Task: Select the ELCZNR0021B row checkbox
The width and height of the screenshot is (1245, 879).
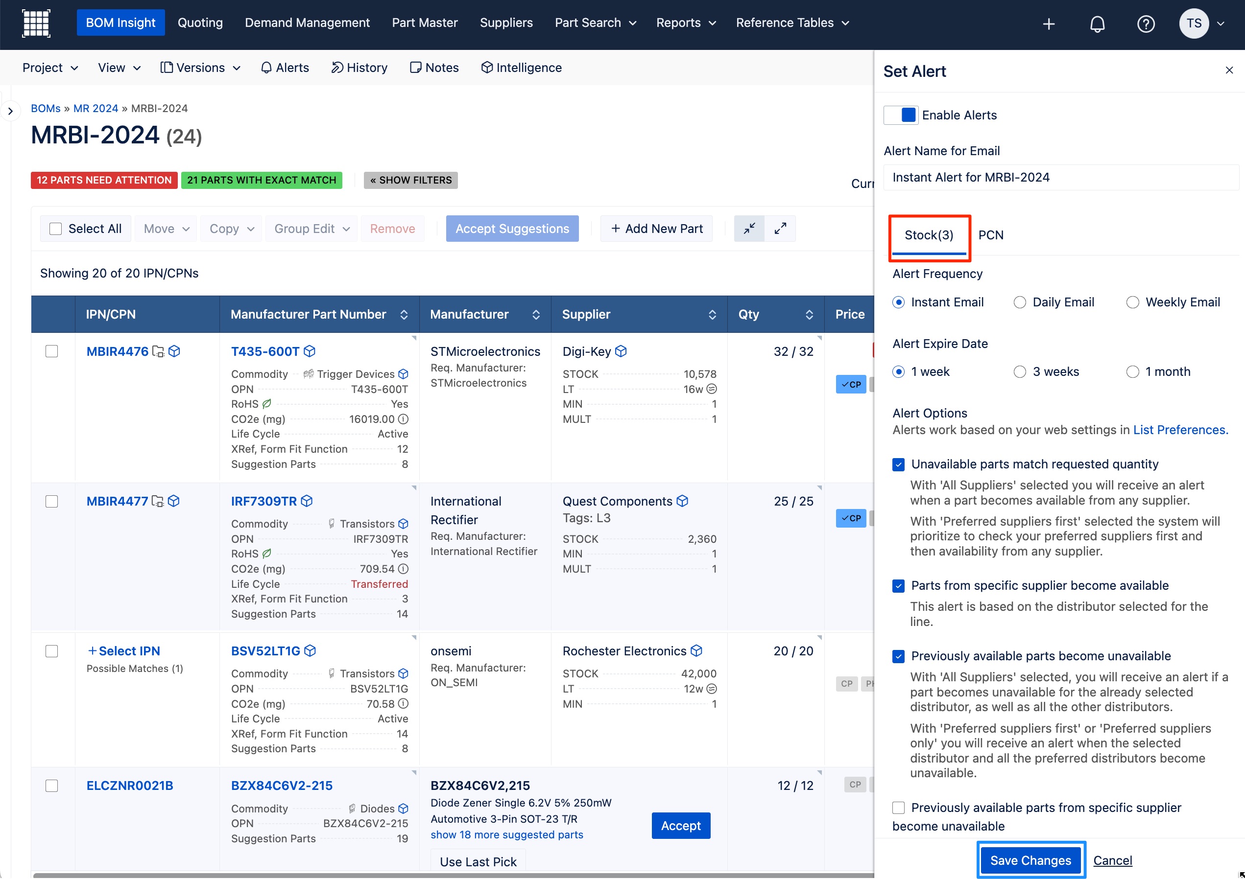Action: (x=51, y=786)
